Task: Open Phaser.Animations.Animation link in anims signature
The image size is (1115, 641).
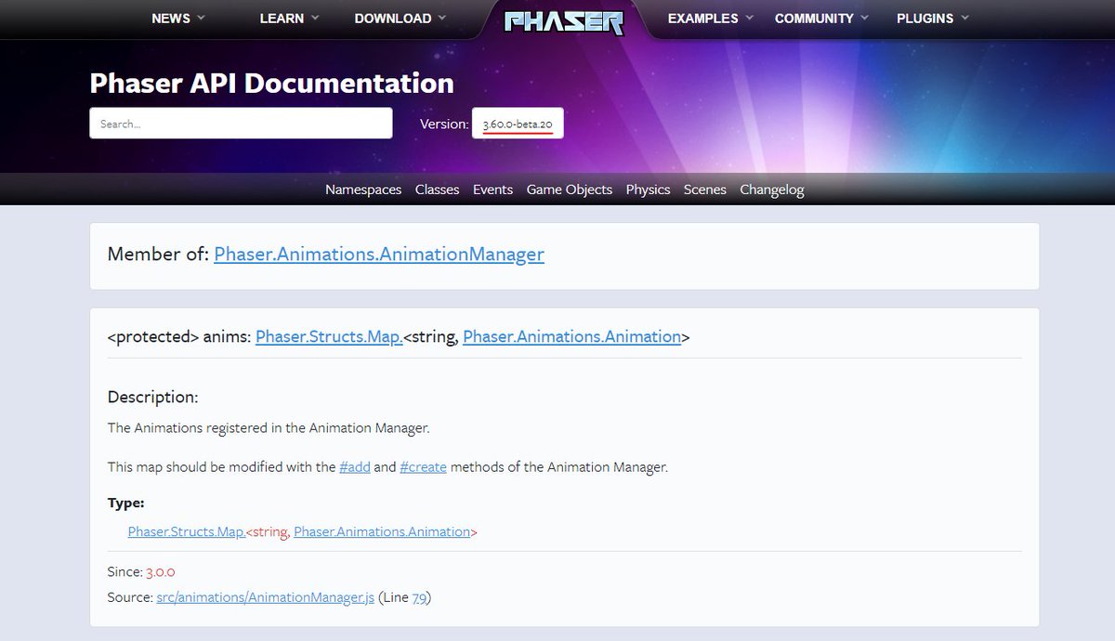Action: [x=571, y=336]
